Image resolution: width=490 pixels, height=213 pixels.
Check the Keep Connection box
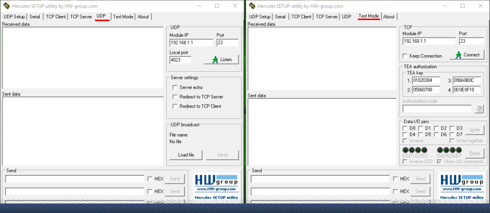coord(405,56)
